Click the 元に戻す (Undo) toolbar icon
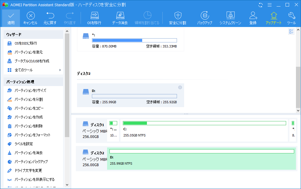Viewport: 301px width, 189px height. pyautogui.click(x=50, y=18)
